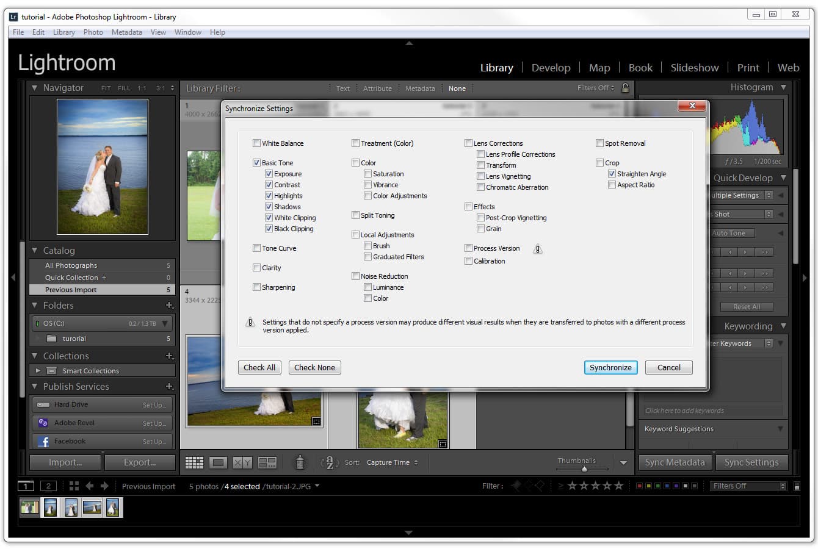Open the Facebook publish service
This screenshot has width=818, height=549.
70,440
